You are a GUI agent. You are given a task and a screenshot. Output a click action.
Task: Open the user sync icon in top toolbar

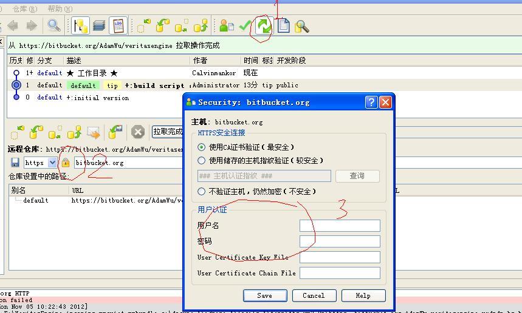coord(227,25)
